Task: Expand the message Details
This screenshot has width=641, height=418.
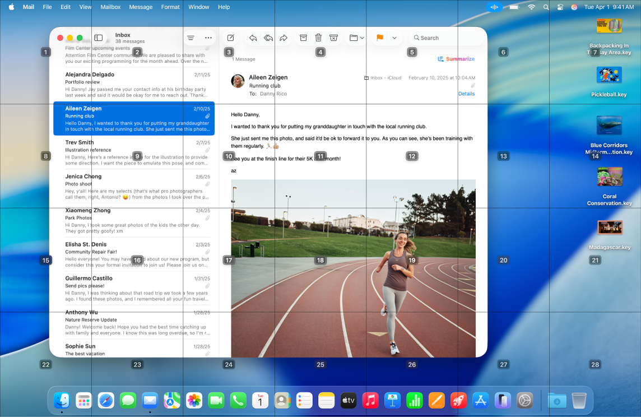Action: [467, 94]
